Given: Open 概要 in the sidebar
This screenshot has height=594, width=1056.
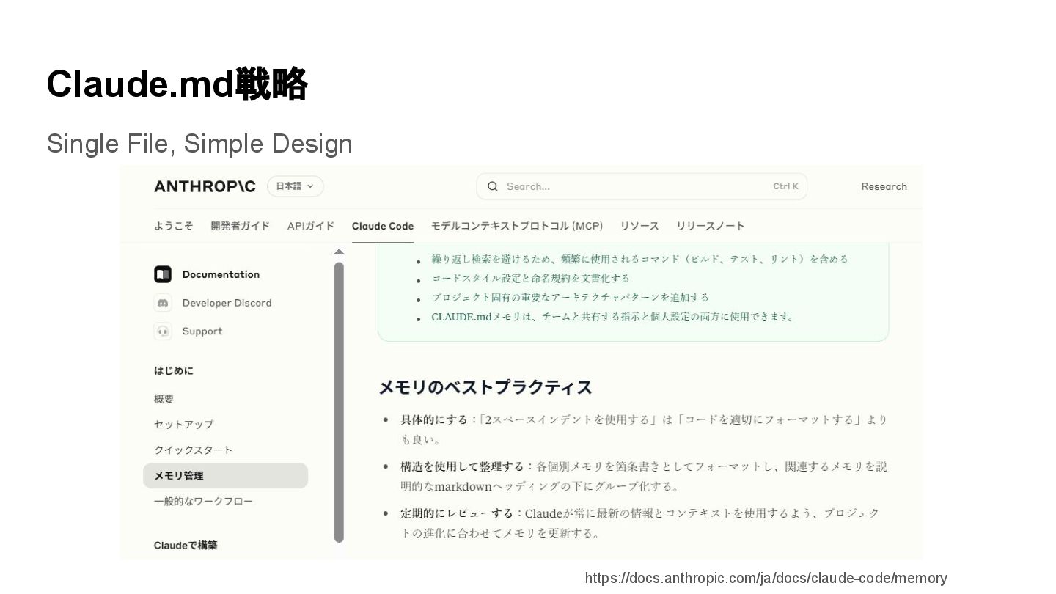Looking at the screenshot, I should click(x=164, y=399).
